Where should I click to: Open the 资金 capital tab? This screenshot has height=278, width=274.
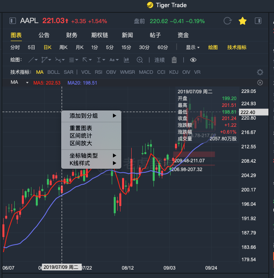pos(183,35)
